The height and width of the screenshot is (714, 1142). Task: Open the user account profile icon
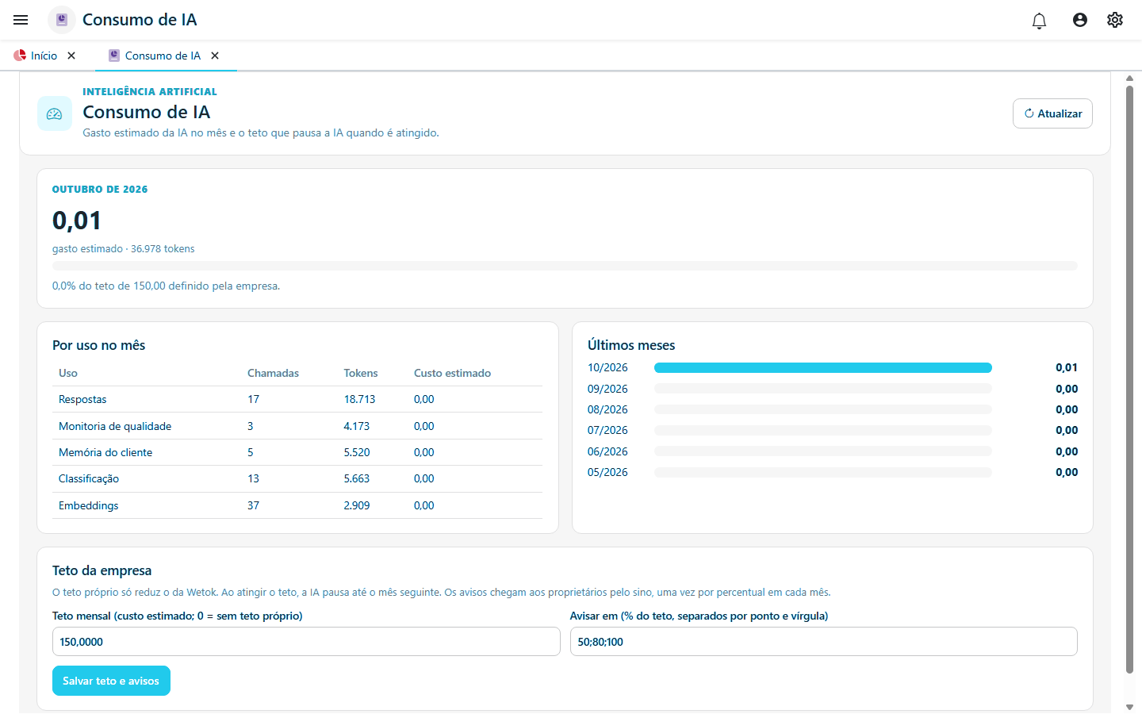pyautogui.click(x=1080, y=20)
